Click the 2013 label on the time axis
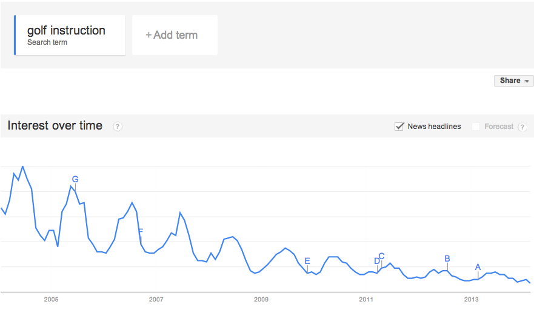 click(471, 299)
